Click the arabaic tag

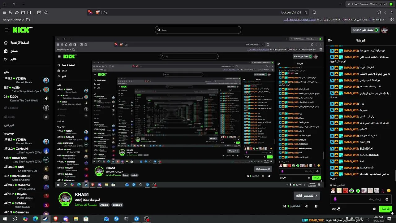[x=117, y=205]
